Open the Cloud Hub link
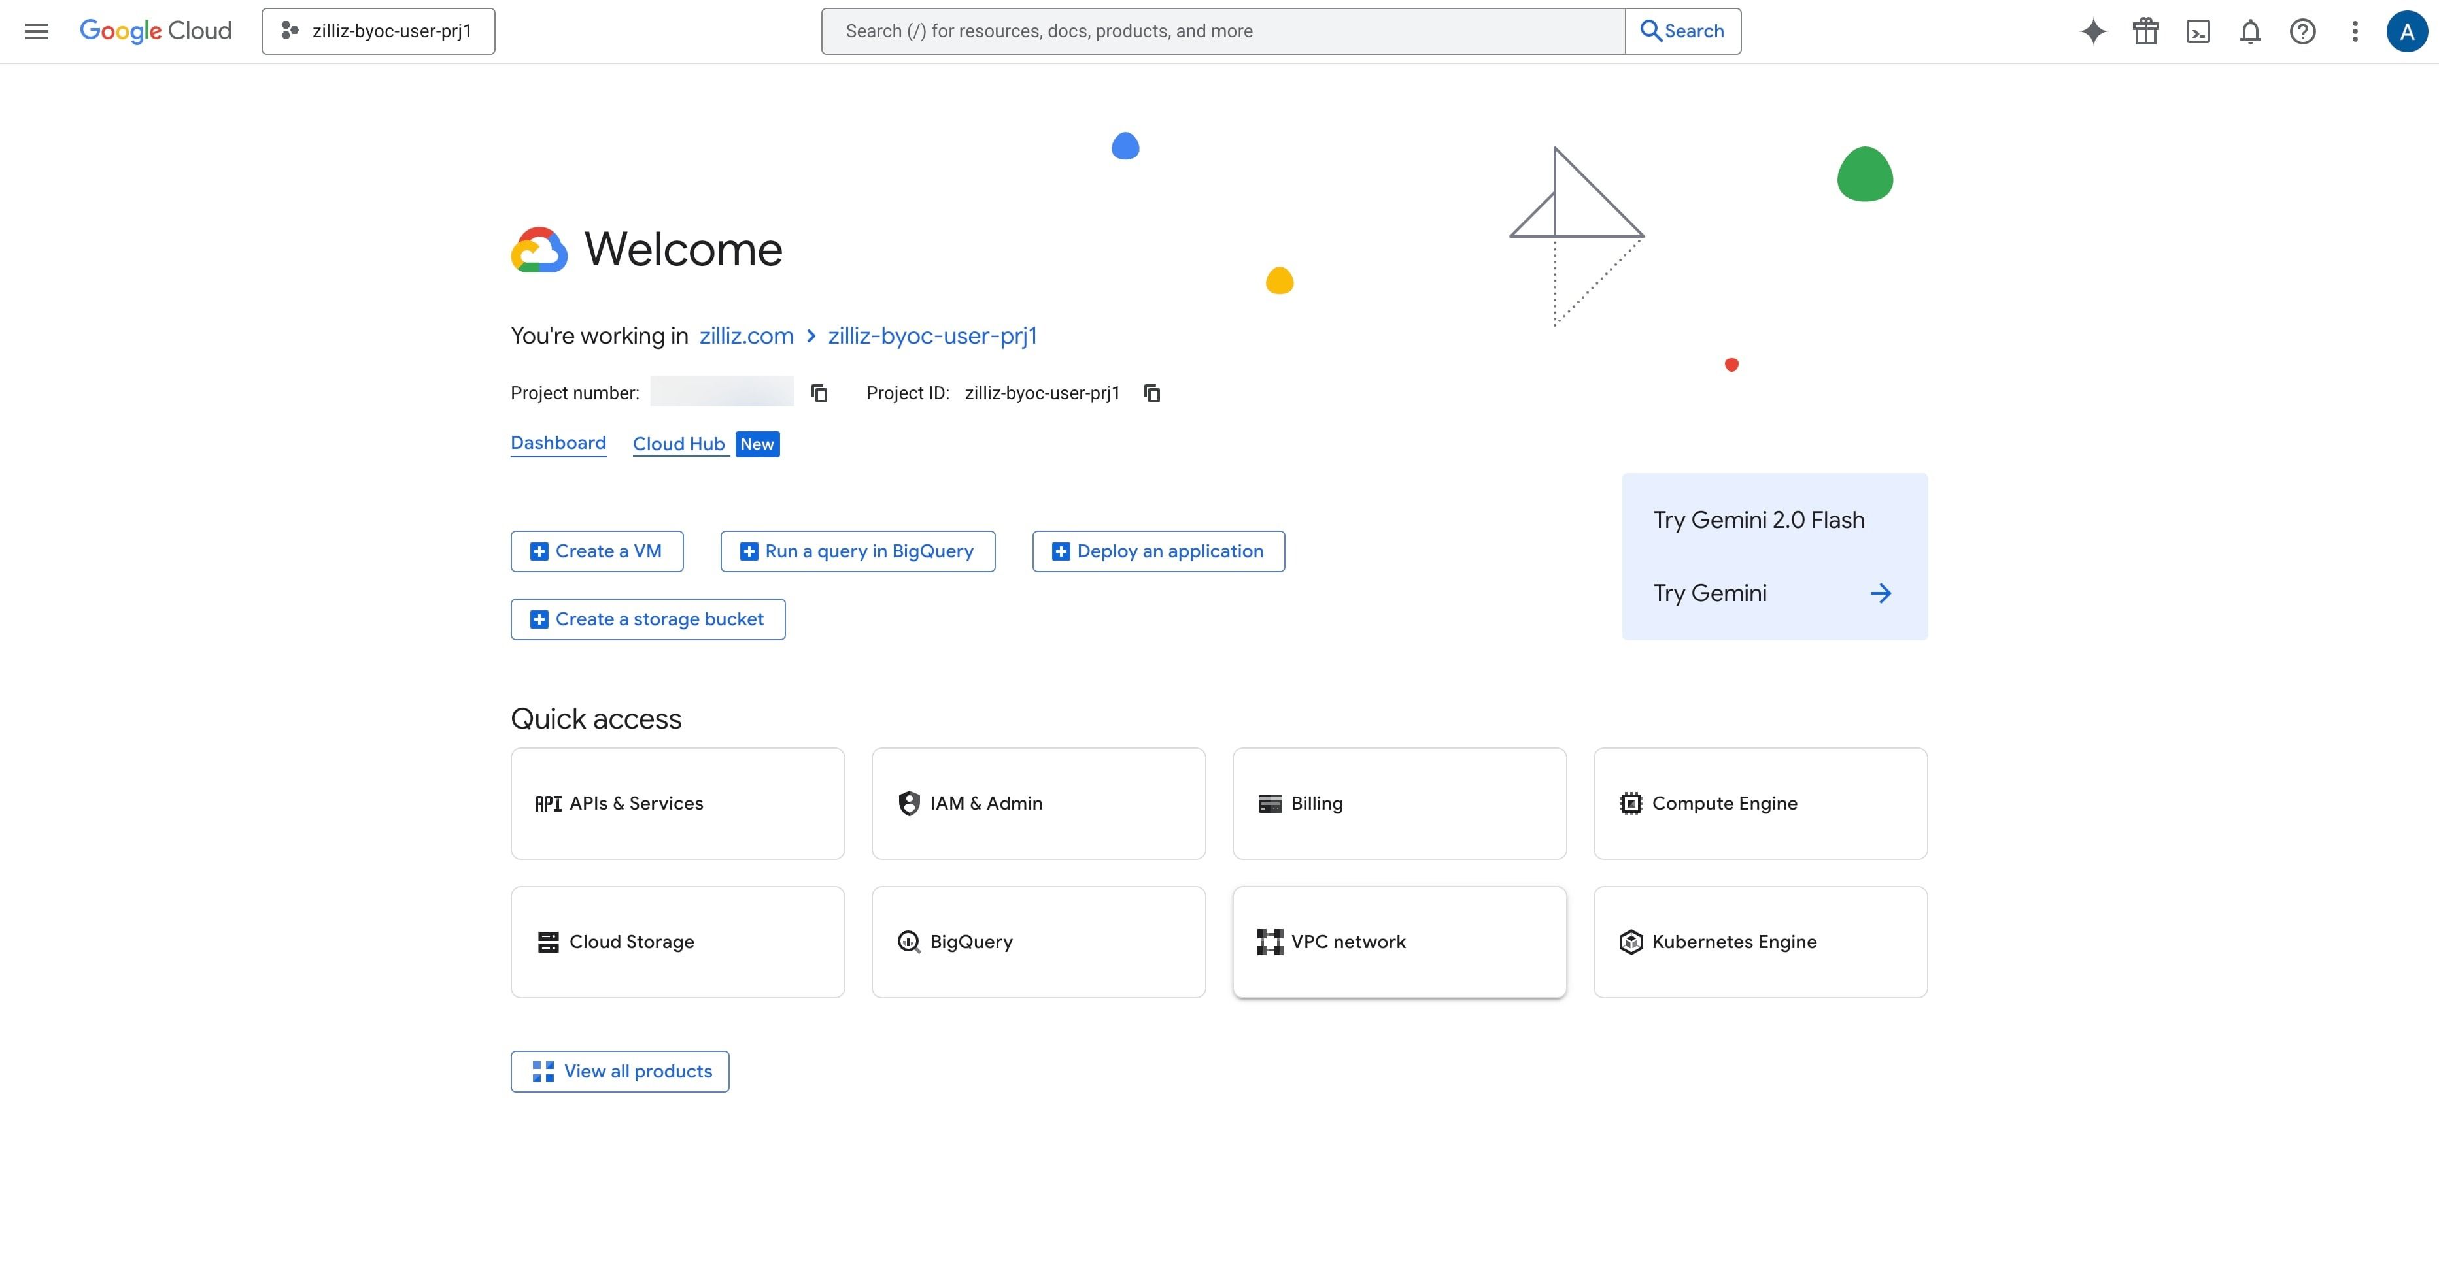Viewport: 2439px width, 1265px height. point(679,444)
